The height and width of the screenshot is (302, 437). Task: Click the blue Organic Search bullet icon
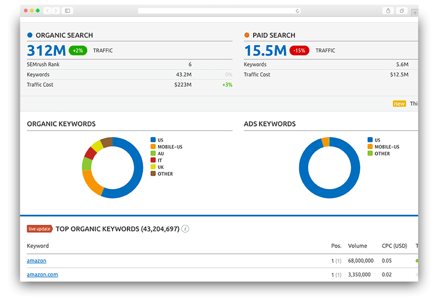pos(30,35)
